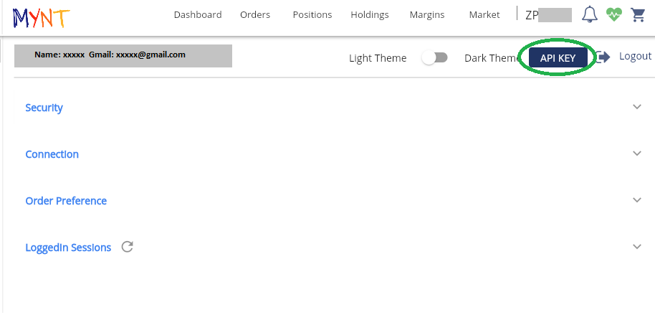The width and height of the screenshot is (655, 330).
Task: Open the shopping cart icon
Action: click(637, 14)
